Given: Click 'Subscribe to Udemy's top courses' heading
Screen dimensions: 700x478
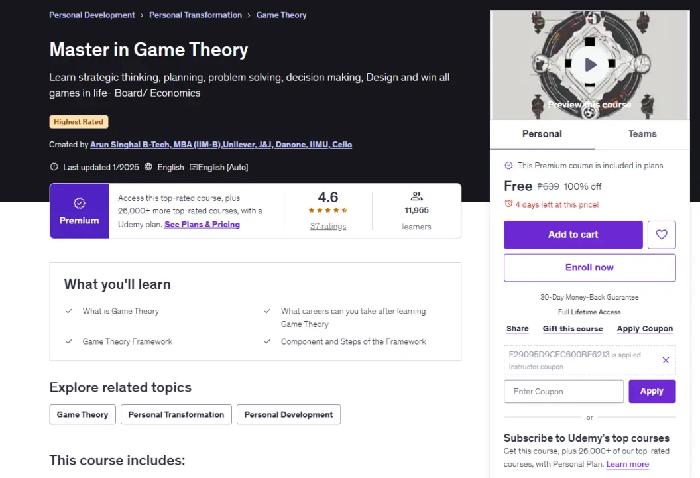Looking at the screenshot, I should [586, 438].
